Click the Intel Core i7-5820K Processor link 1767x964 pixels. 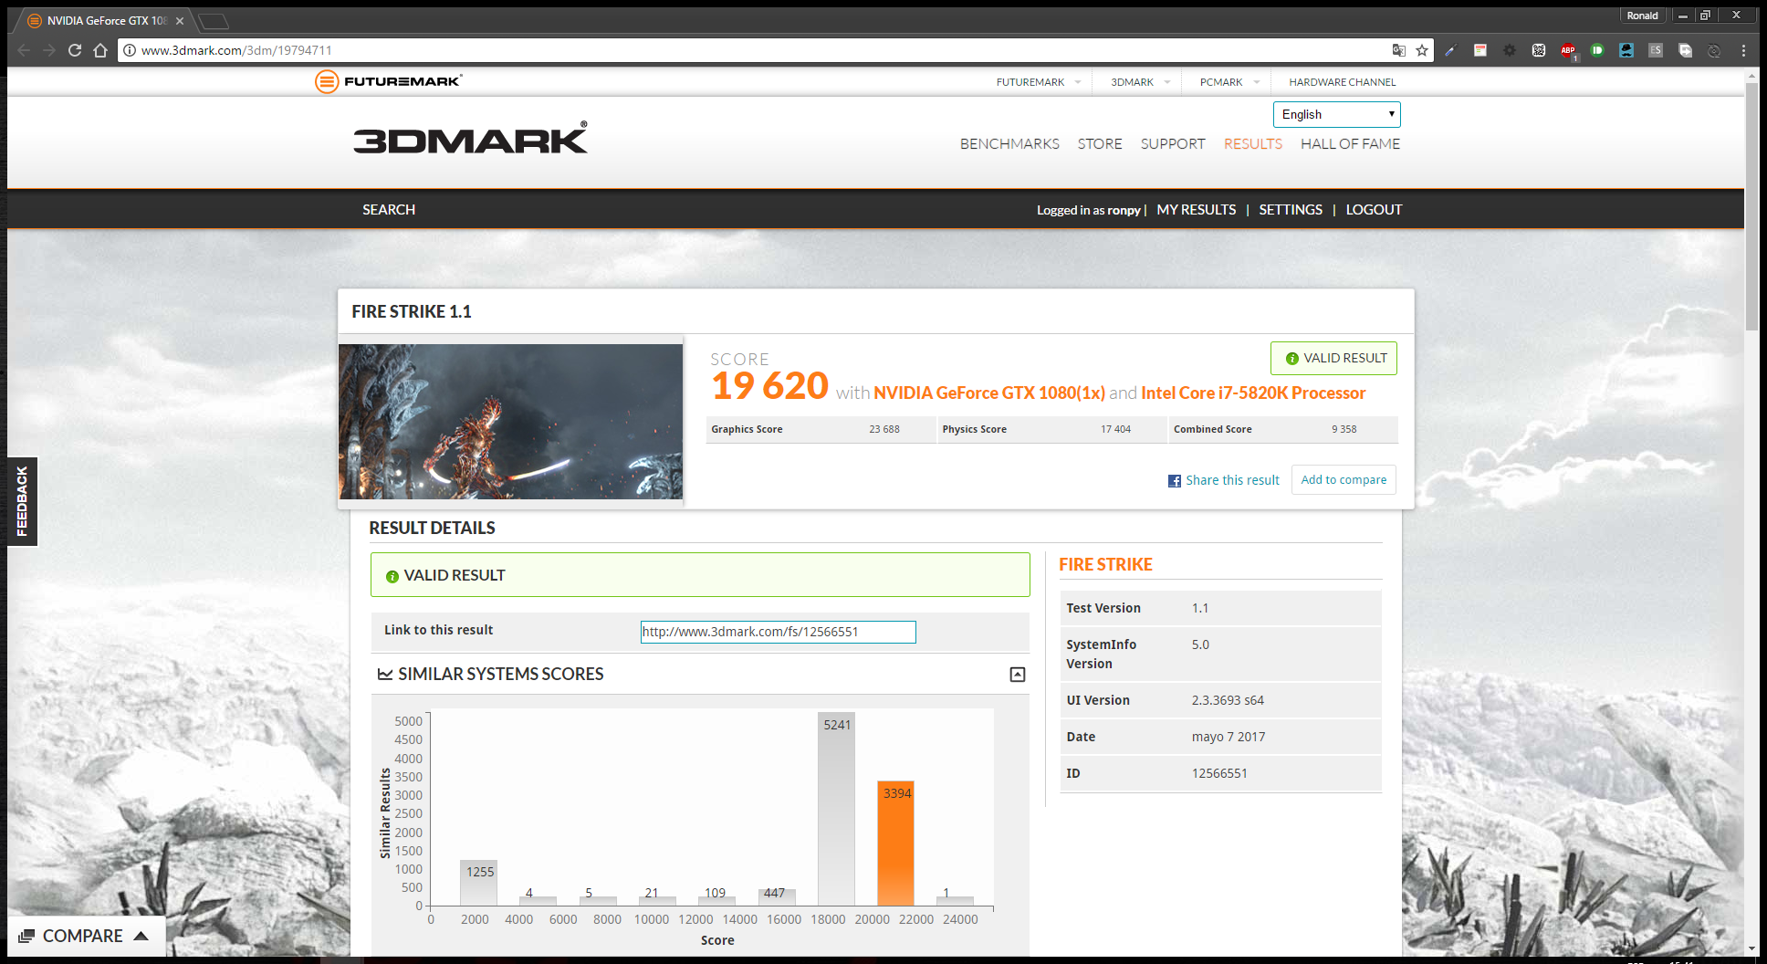tap(1253, 393)
